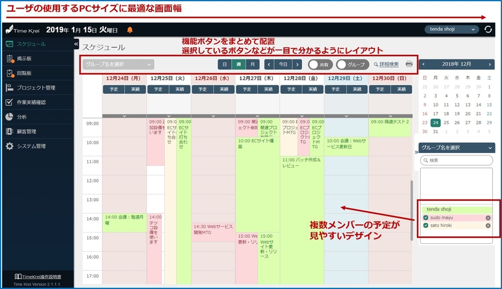Uncheck sato hiroki checkbox
This screenshot has height=289, width=502.
tap(426, 226)
